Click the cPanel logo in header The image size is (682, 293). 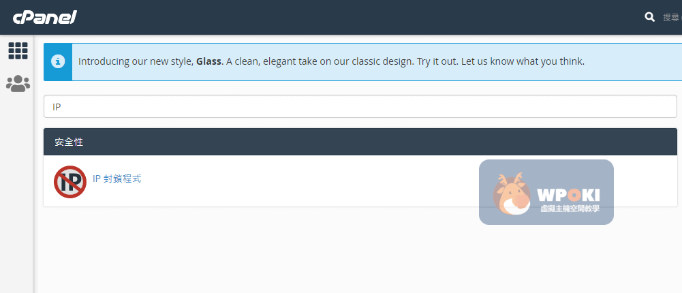tap(44, 16)
